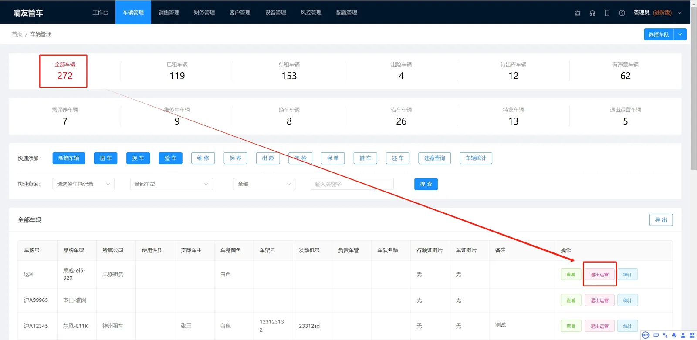Viewport: 697px width, 340px height.
Task: Activate the microphone voice input icon
Action: [674, 335]
